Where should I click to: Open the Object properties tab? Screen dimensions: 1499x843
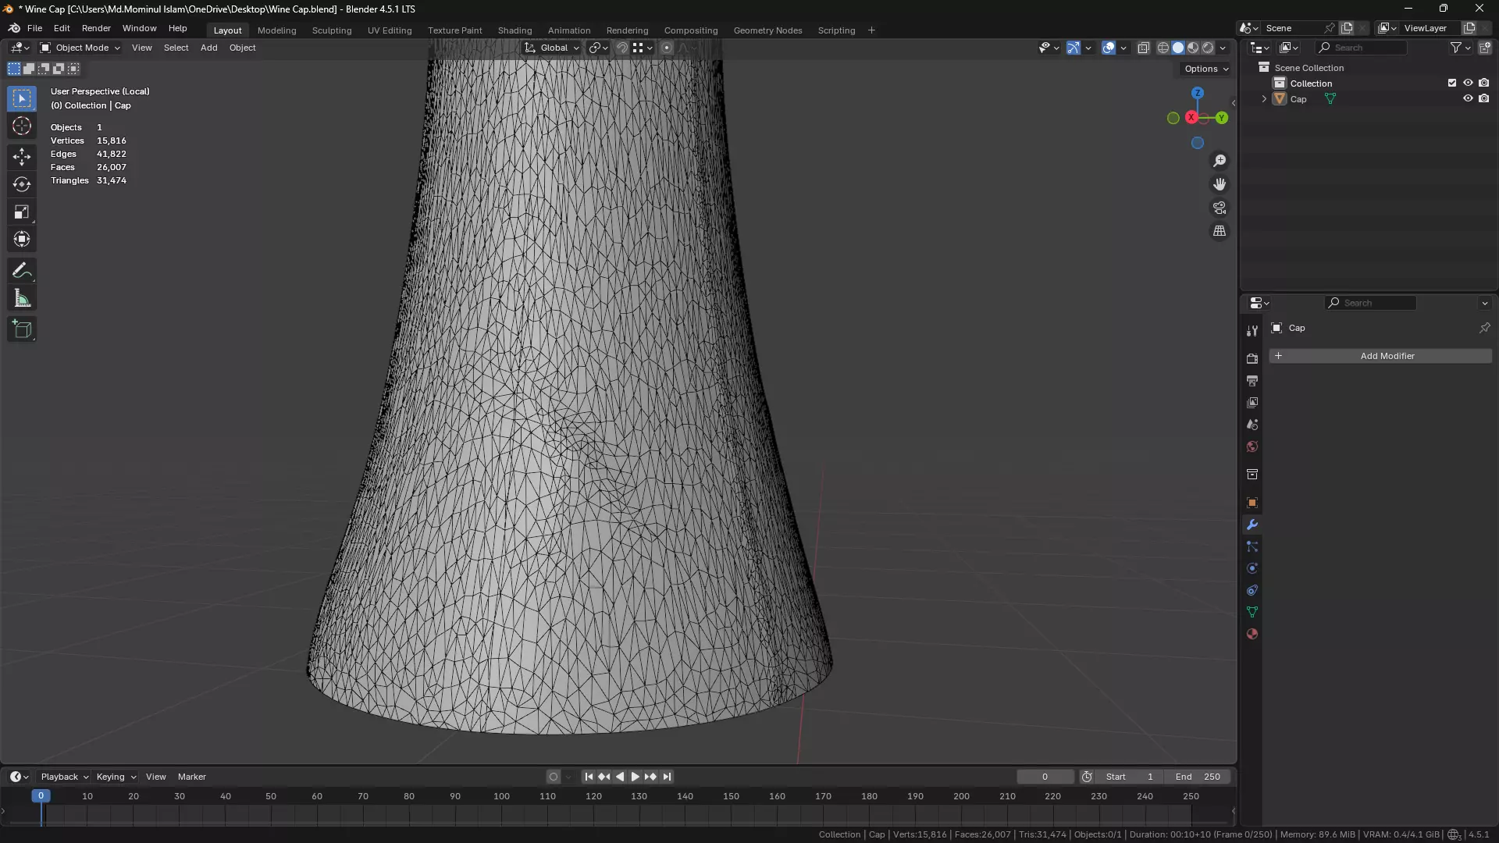point(1252,503)
